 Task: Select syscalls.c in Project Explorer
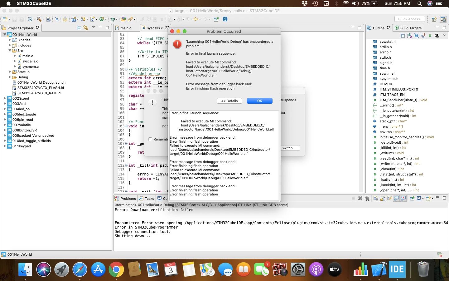[30, 61]
